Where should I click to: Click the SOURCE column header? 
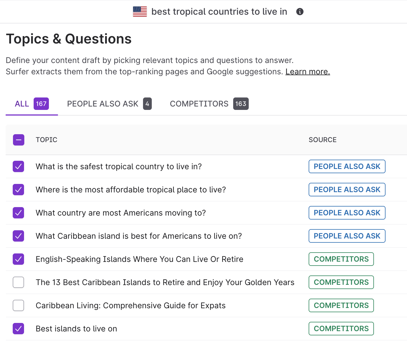tap(322, 140)
